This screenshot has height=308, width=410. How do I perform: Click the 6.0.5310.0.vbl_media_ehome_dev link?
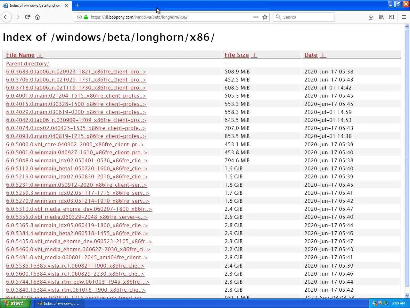point(79,209)
